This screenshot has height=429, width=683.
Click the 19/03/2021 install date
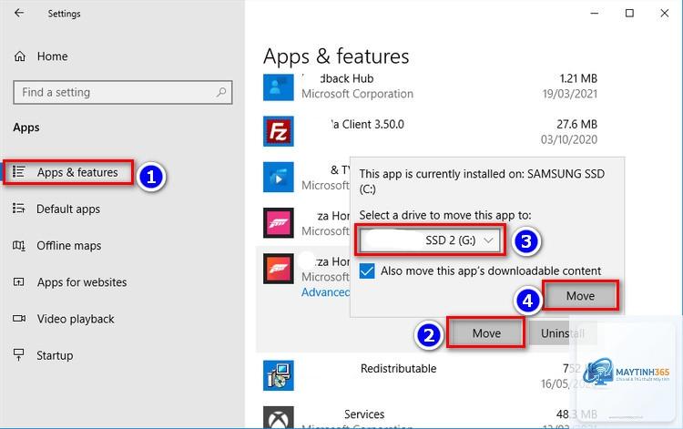570,94
